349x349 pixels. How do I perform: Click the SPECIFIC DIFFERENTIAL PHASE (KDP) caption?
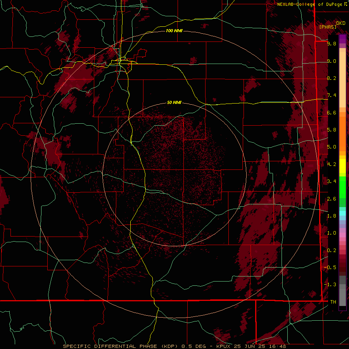(x=121, y=346)
